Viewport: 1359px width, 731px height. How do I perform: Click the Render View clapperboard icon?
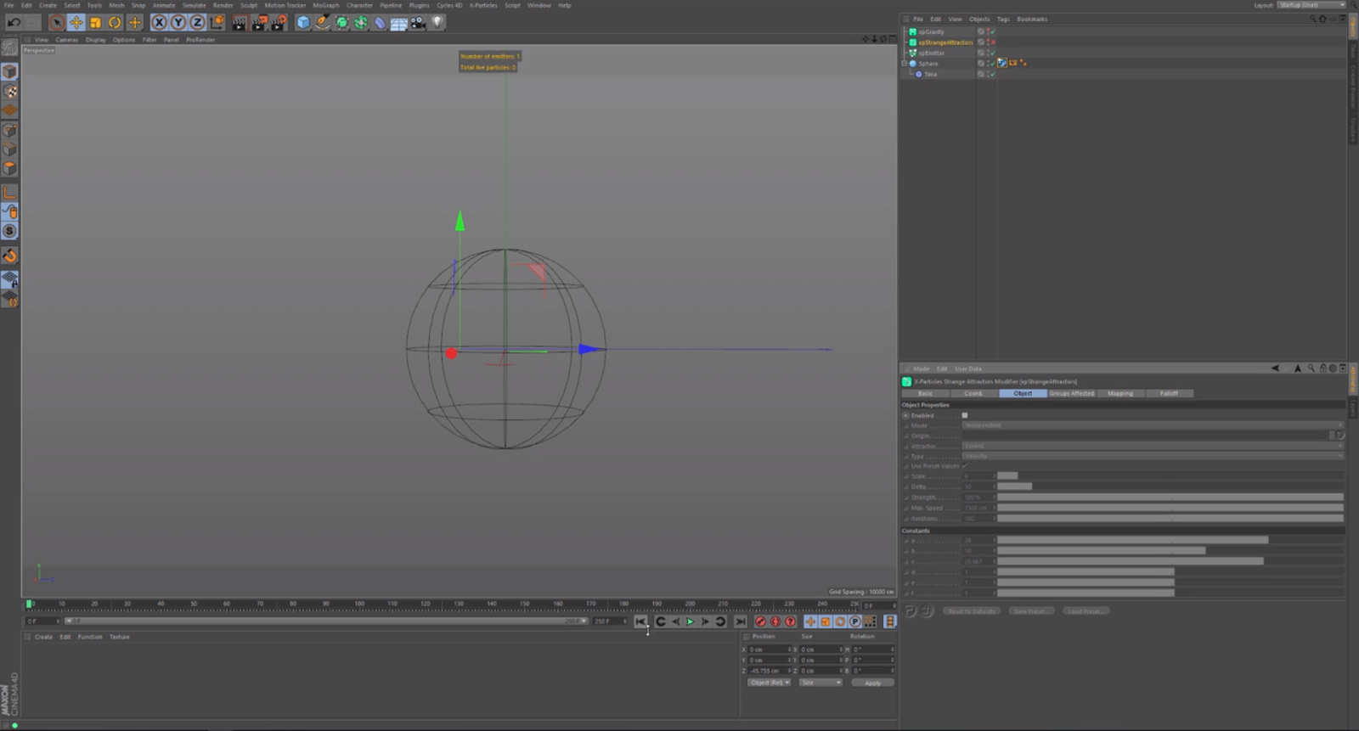240,23
